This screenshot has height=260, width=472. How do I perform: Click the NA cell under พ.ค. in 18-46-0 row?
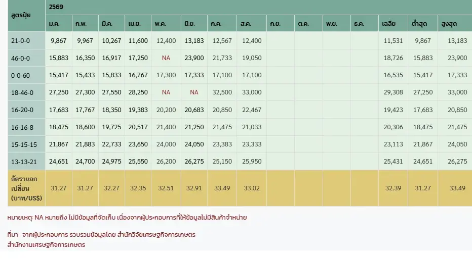pyautogui.click(x=166, y=92)
